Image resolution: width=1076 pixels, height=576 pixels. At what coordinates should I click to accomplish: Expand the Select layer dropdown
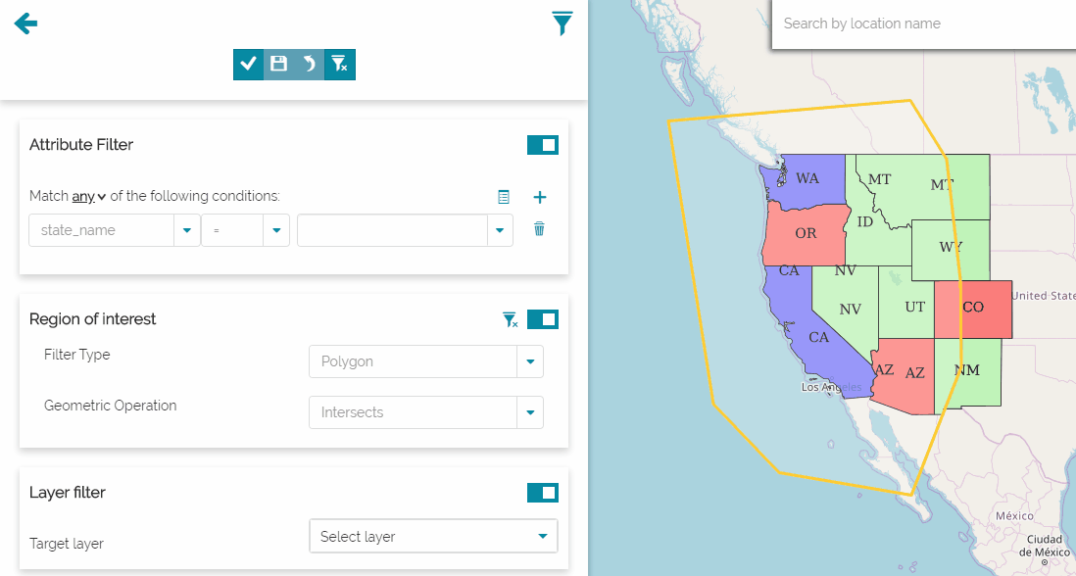point(541,536)
